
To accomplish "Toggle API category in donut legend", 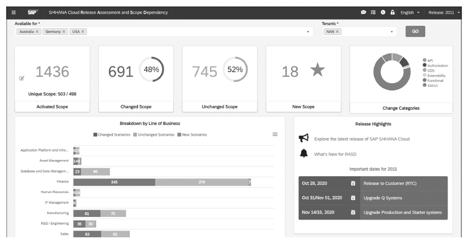I will coord(429,61).
